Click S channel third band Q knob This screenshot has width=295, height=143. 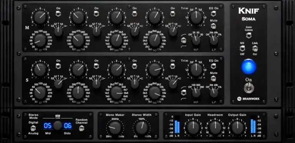135,84
